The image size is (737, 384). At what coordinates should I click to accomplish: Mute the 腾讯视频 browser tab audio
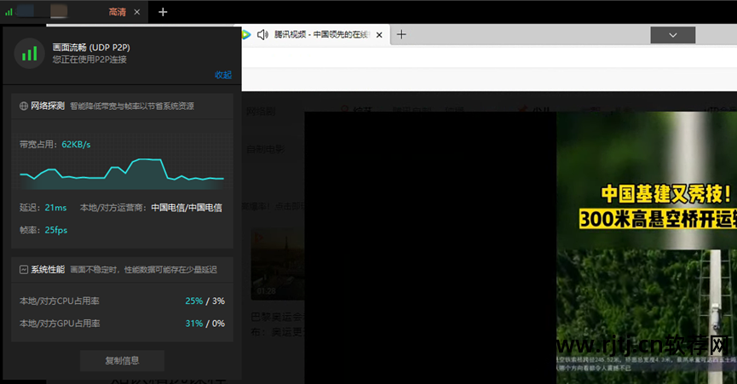click(262, 34)
